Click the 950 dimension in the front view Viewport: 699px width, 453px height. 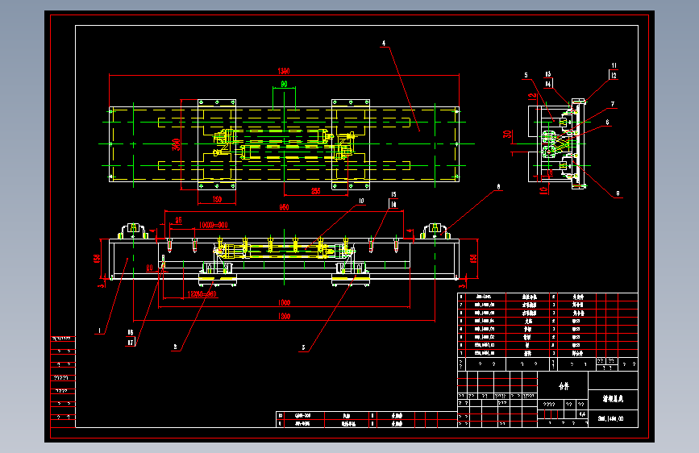pyautogui.click(x=284, y=207)
